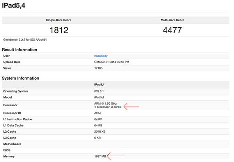Select the BIOS row label
Image resolution: width=234 pixels, height=162 pixels.
click(x=7, y=150)
